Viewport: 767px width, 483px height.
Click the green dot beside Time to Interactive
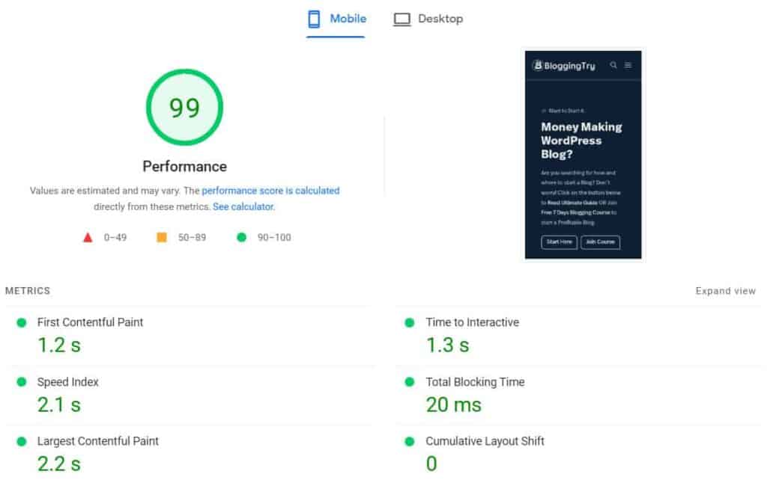(409, 323)
